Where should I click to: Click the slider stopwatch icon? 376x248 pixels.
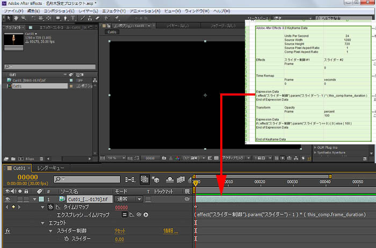click(x=67, y=239)
